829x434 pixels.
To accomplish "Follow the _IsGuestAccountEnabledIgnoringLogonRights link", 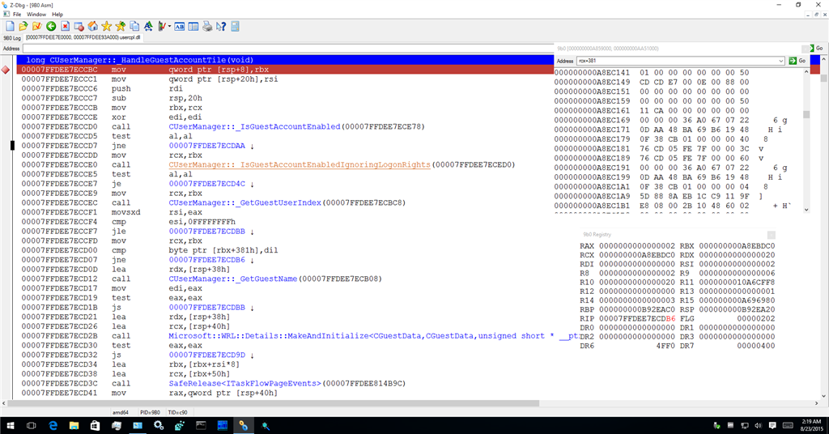I will coord(300,165).
